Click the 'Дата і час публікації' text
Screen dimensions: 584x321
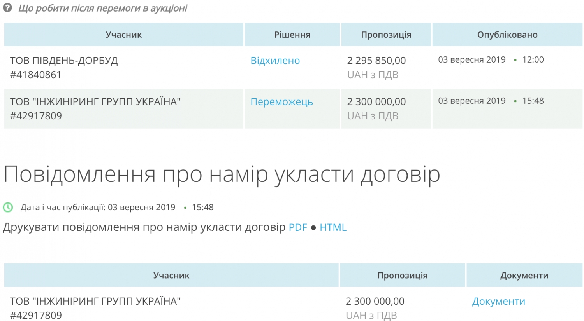click(x=63, y=207)
